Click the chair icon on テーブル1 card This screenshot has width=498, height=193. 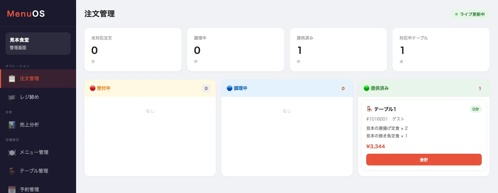369,109
